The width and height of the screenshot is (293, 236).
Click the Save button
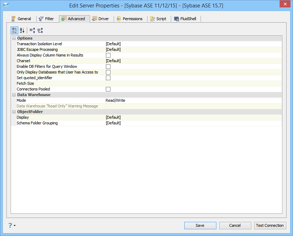[200, 225]
